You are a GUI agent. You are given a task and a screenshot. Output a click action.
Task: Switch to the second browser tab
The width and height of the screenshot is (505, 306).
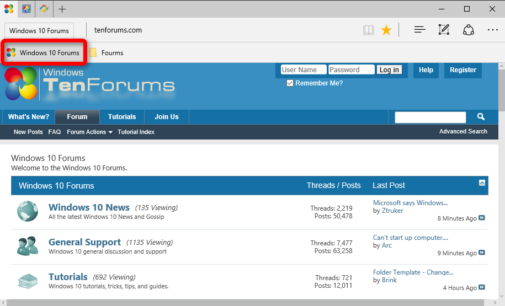click(x=26, y=9)
